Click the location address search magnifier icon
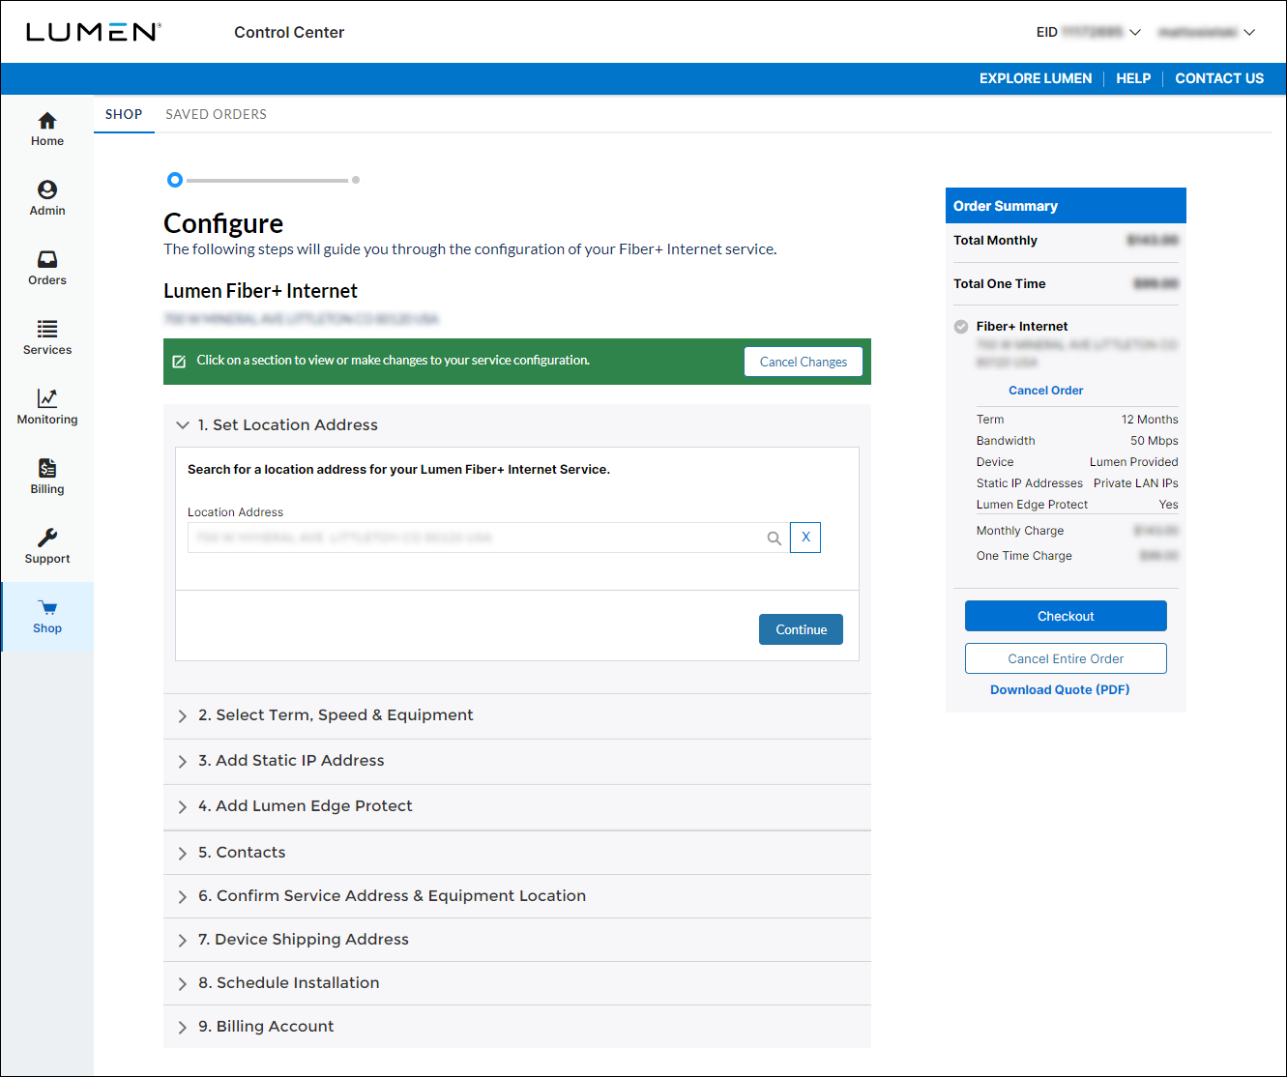This screenshot has width=1287, height=1077. (774, 538)
